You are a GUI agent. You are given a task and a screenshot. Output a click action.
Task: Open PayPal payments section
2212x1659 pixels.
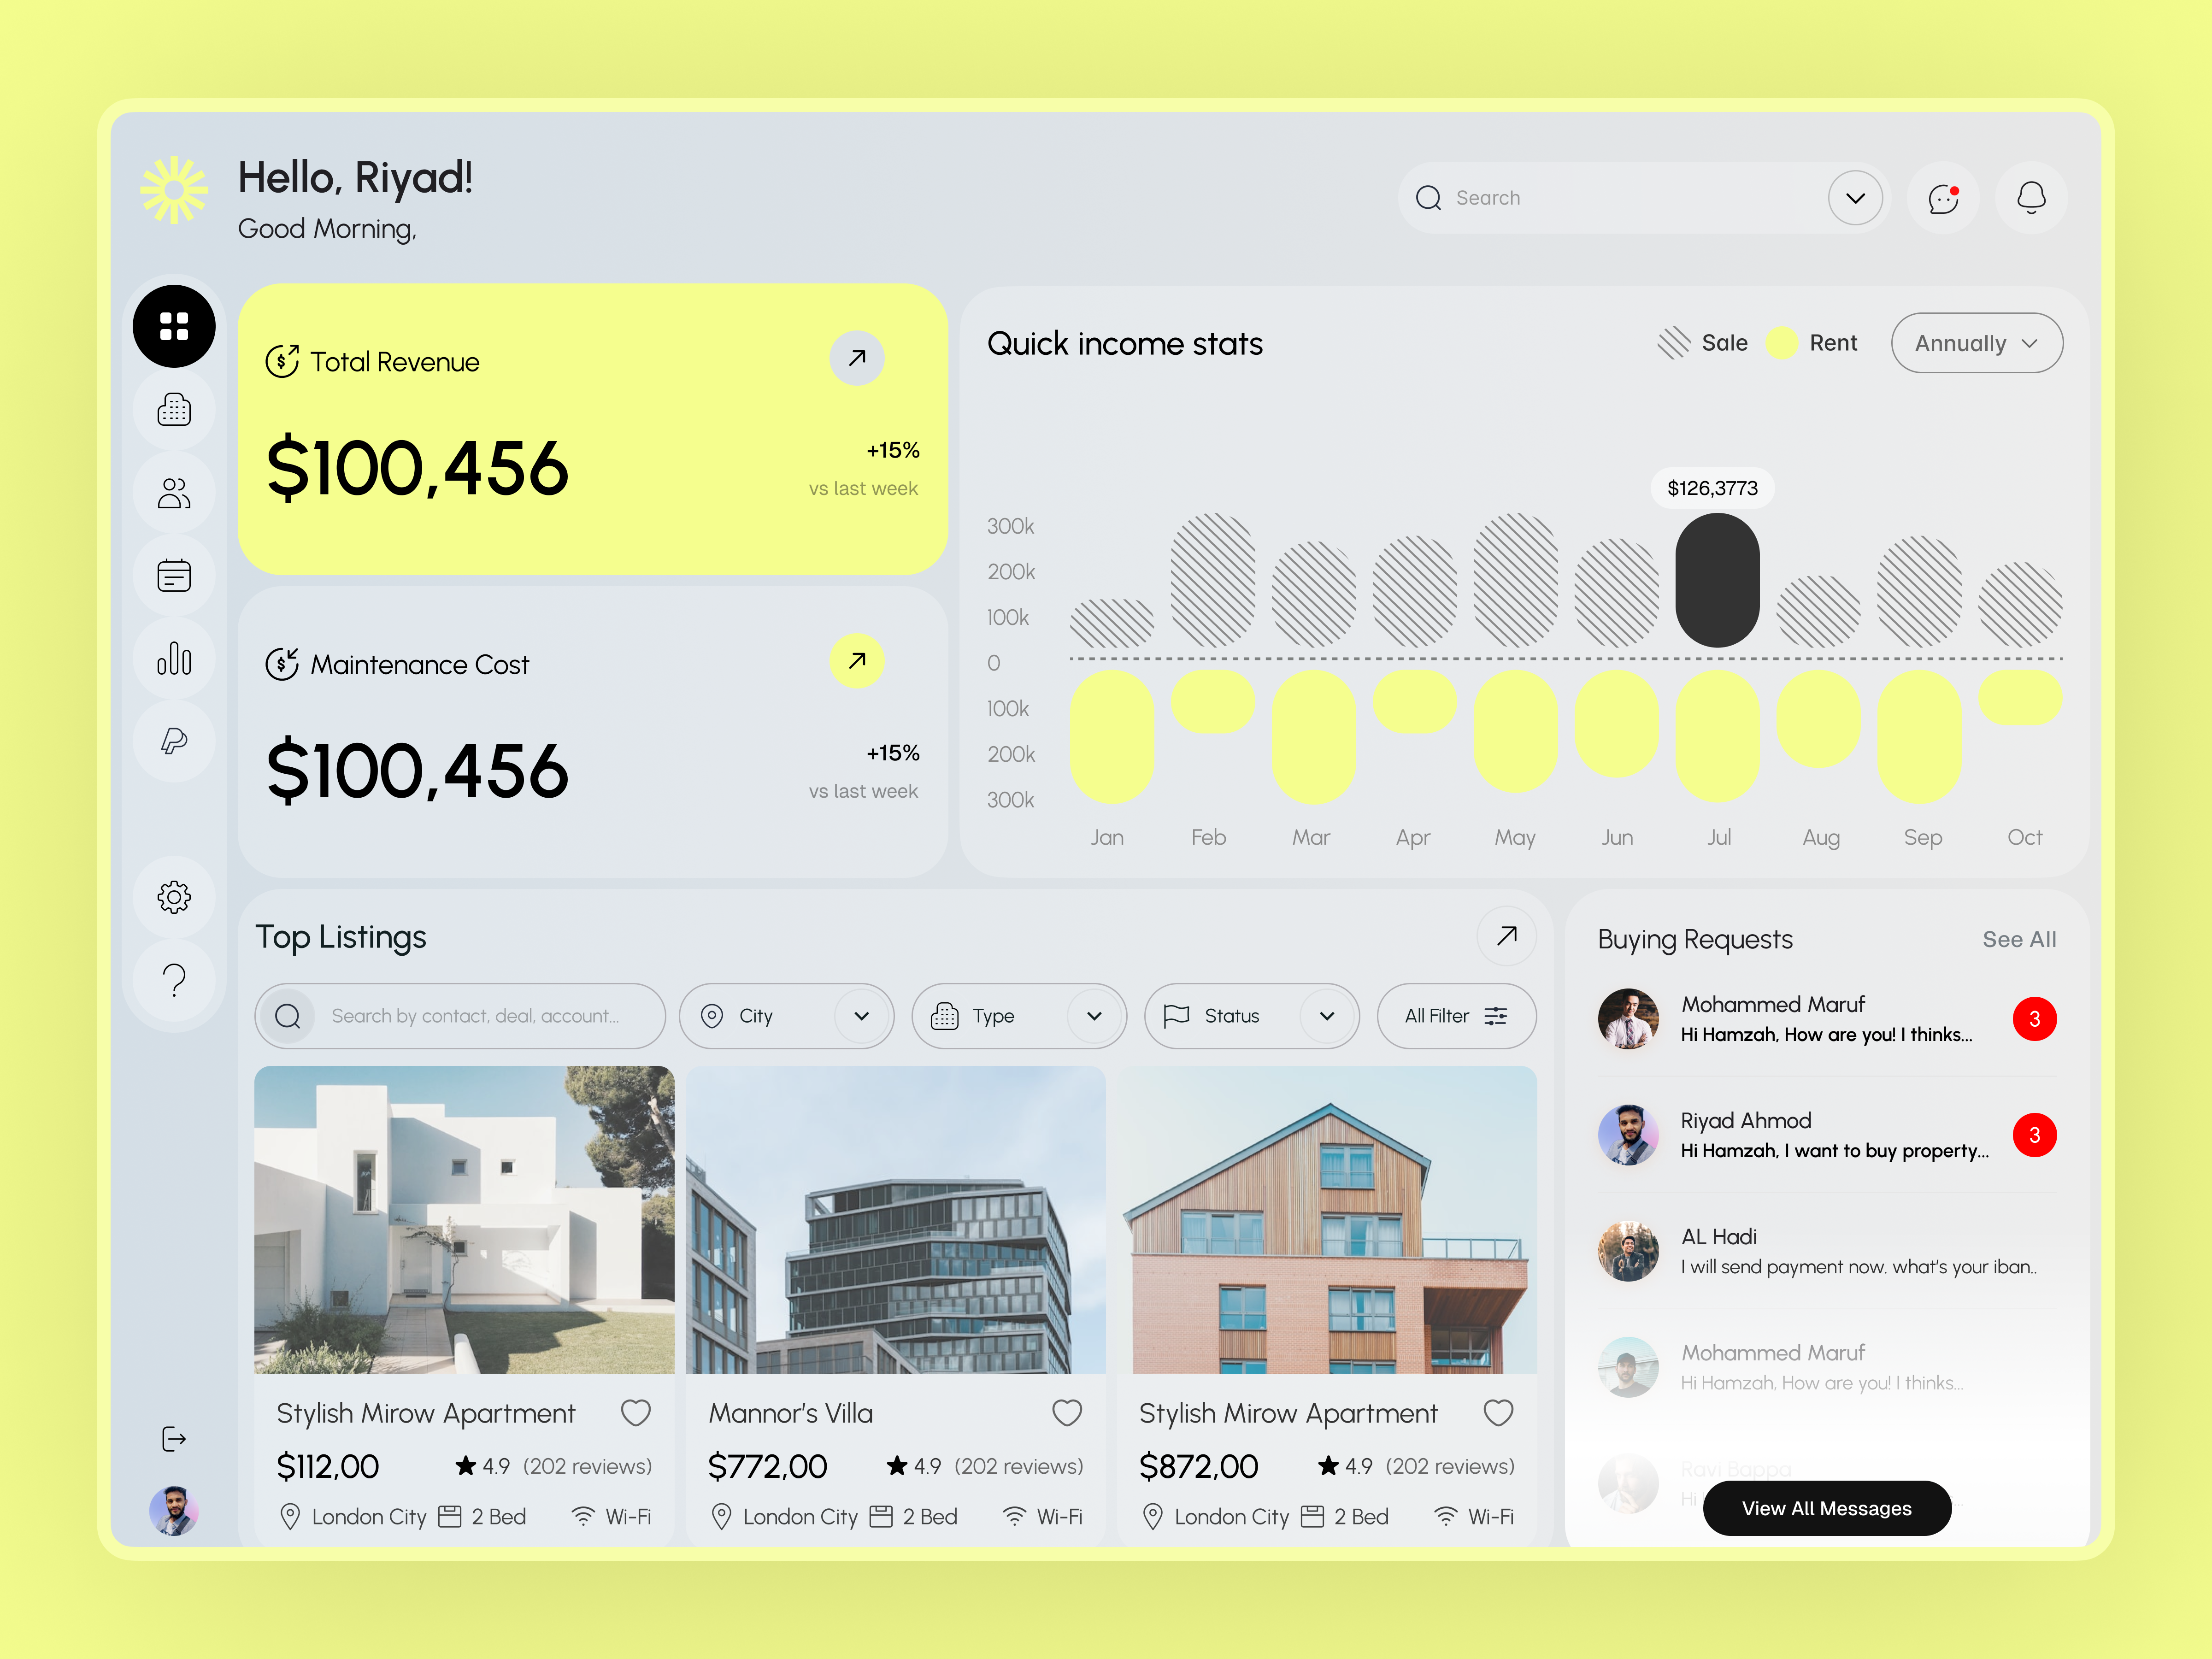pos(174,741)
